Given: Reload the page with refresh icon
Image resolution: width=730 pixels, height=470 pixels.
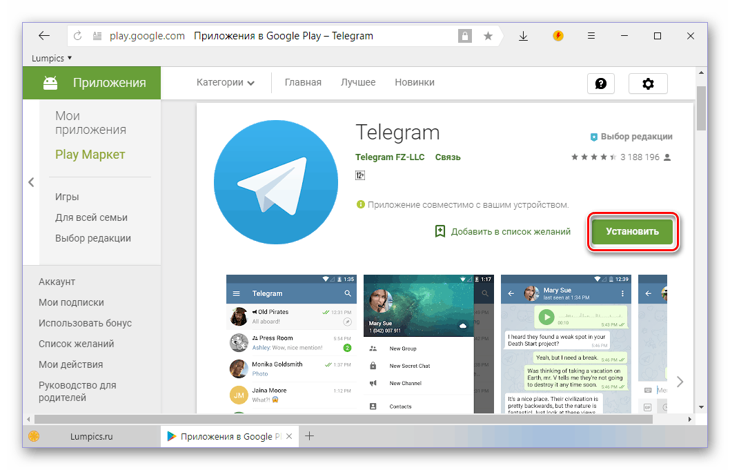Looking at the screenshot, I should [x=78, y=36].
